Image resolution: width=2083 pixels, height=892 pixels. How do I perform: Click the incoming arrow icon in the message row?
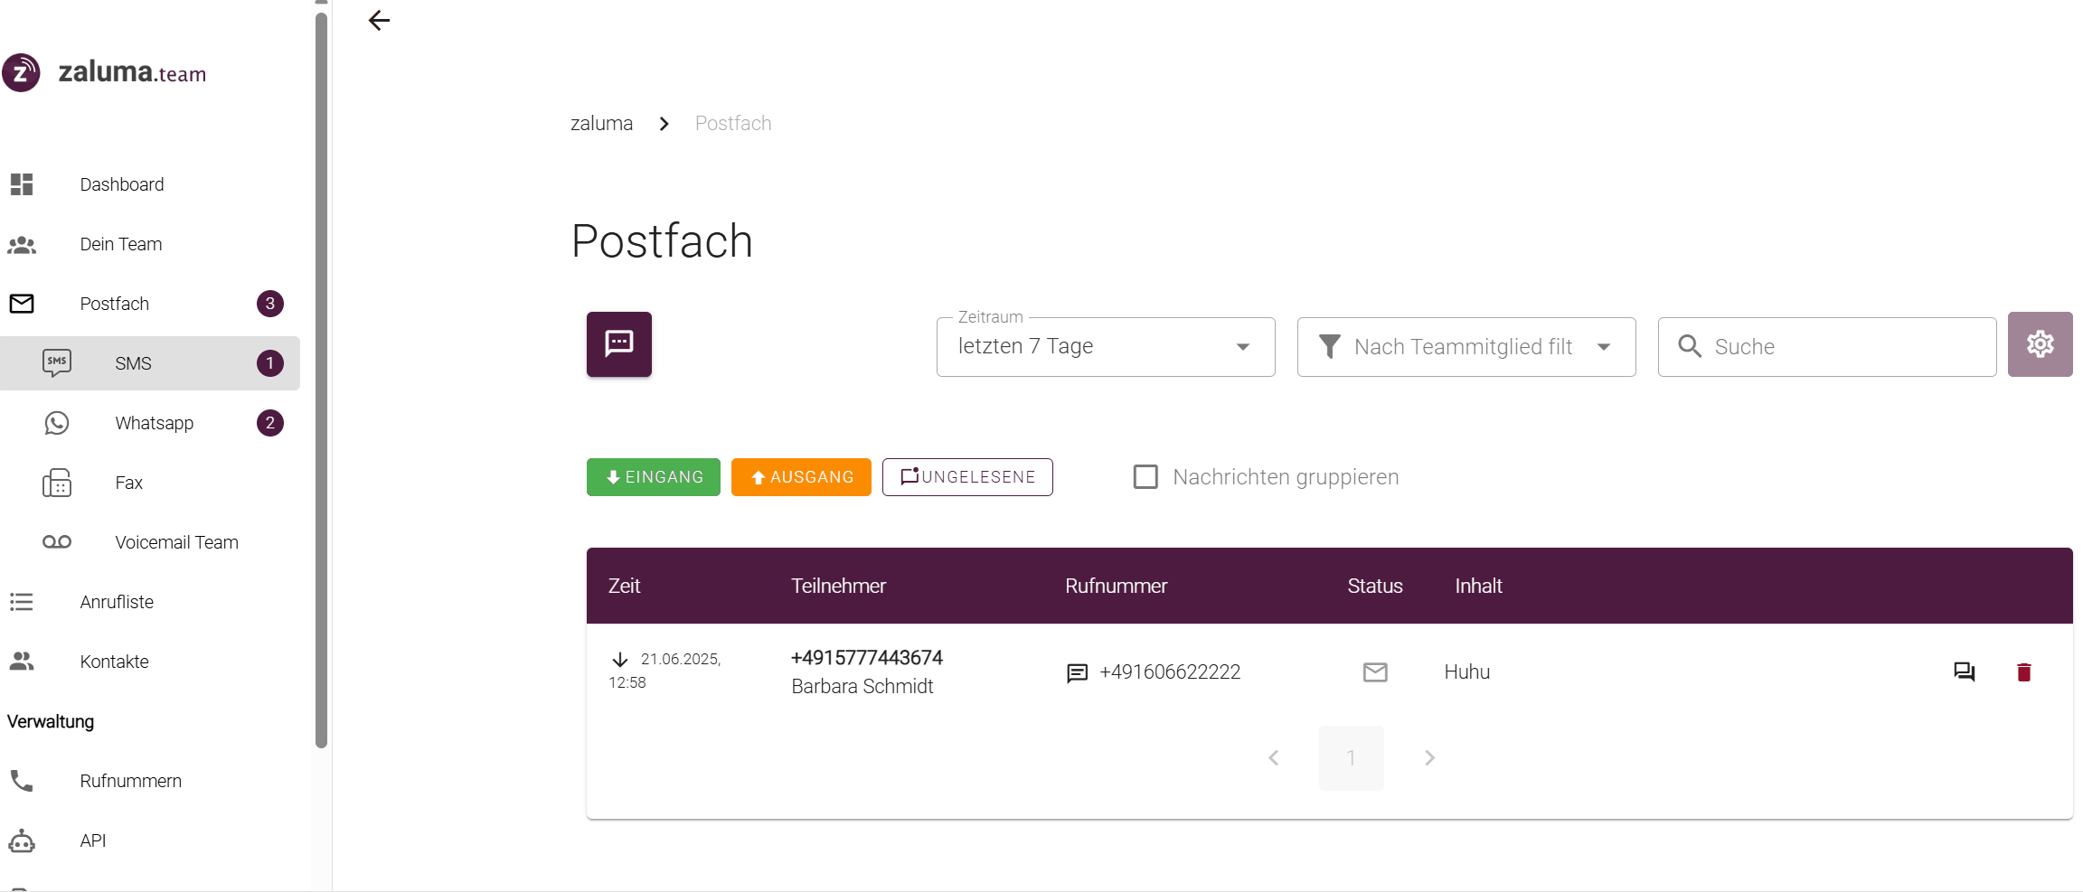620,660
